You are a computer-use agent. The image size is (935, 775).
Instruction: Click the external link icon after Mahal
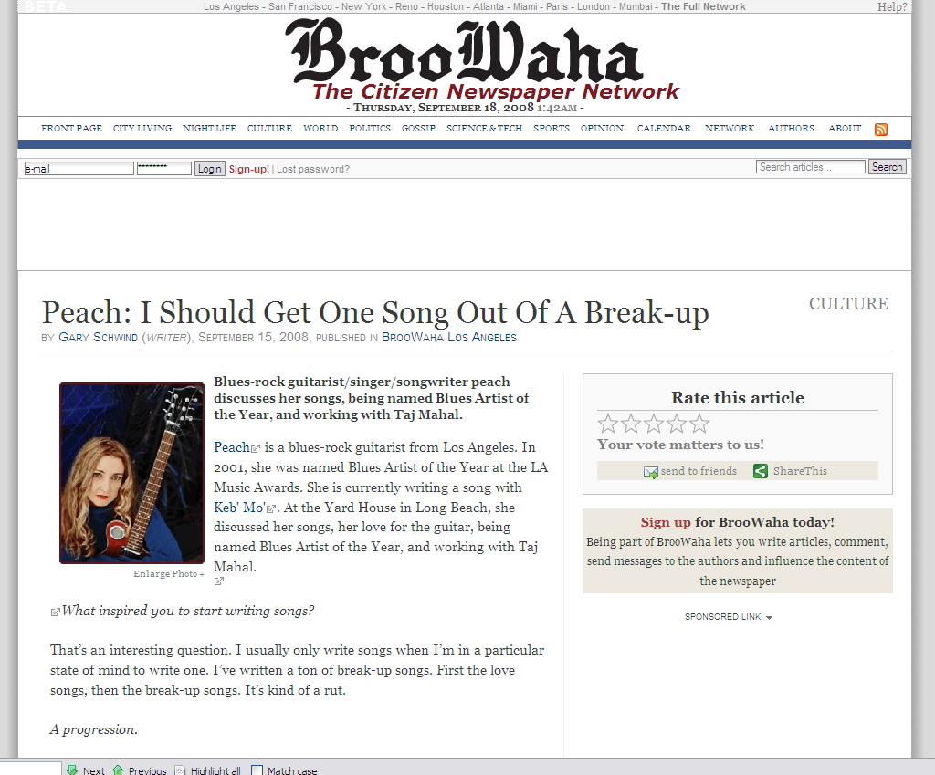[219, 581]
